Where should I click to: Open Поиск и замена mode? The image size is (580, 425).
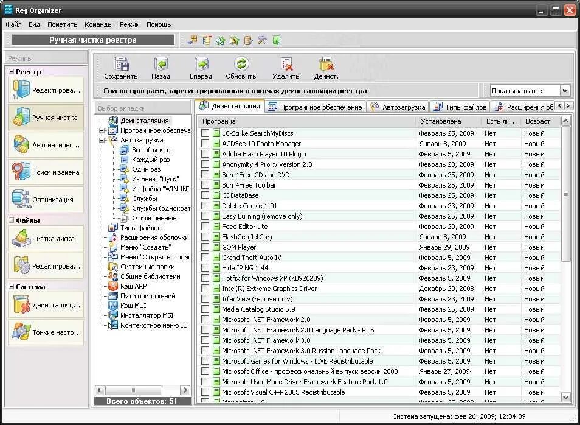pyautogui.click(x=46, y=172)
